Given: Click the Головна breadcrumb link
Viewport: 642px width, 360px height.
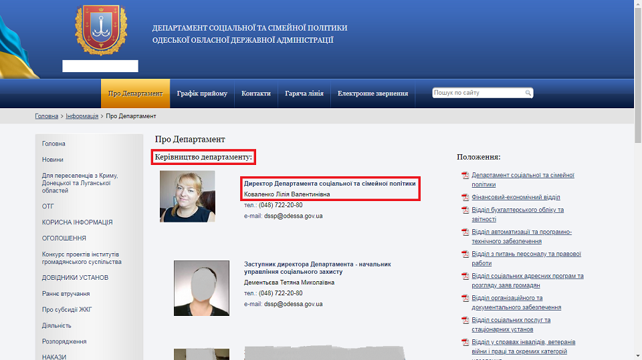Looking at the screenshot, I should point(47,116).
